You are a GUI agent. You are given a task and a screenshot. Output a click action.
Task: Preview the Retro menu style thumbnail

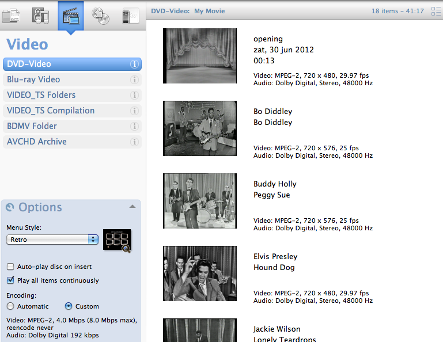pyautogui.click(x=117, y=240)
